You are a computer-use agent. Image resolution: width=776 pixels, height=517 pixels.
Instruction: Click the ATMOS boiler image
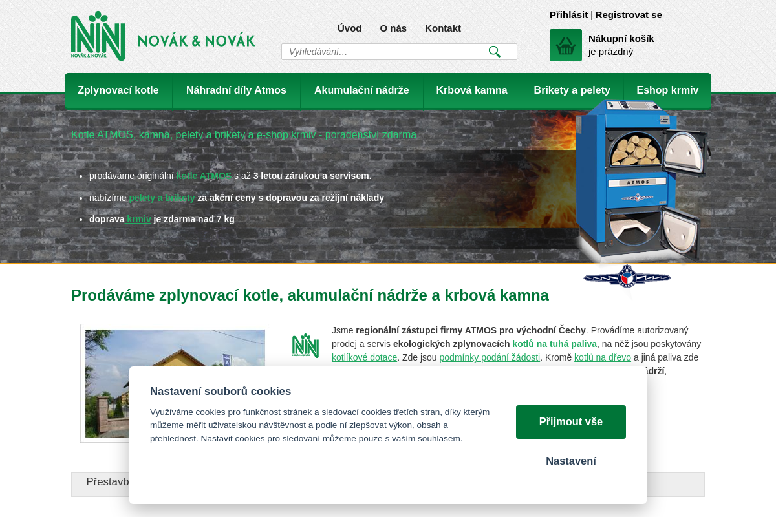click(641, 180)
